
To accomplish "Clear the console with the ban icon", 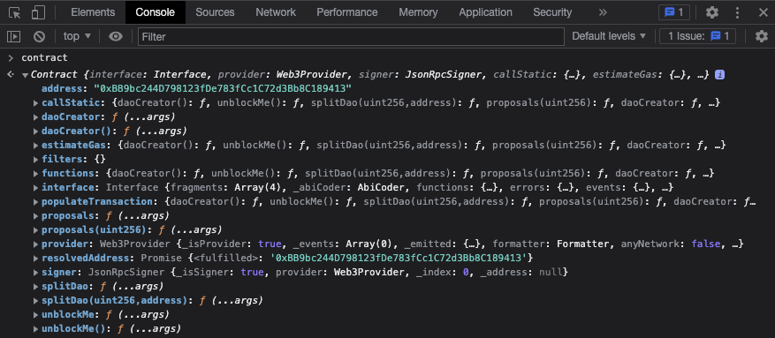I will (39, 36).
